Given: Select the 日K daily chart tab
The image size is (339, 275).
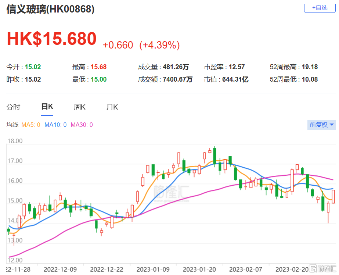Looking at the screenshot, I should [x=47, y=107].
